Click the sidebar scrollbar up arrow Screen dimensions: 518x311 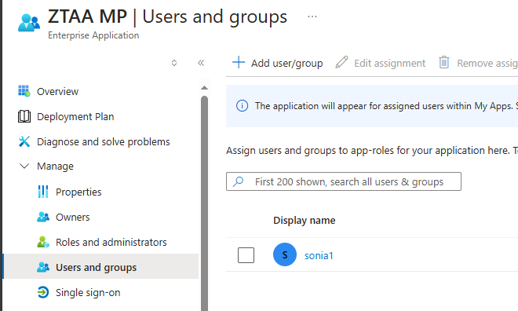205,88
